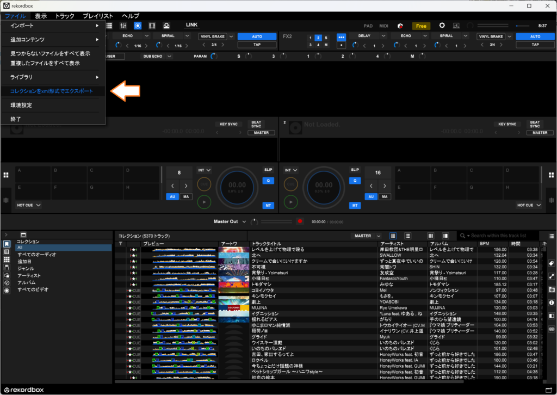Screen dimensions: 557x395
Task: Toggle the deck 1 MT master tempo button
Action: coord(268,205)
